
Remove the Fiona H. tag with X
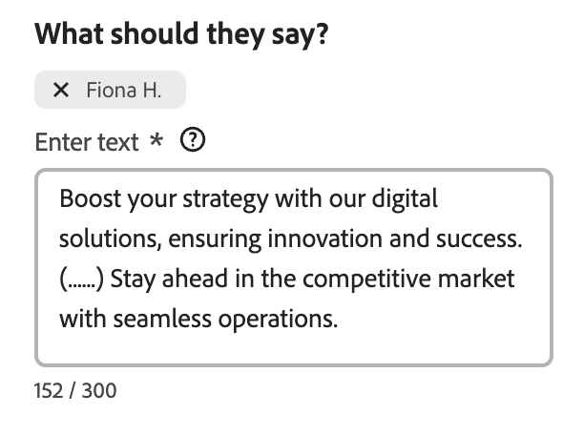pyautogui.click(x=61, y=91)
